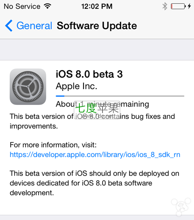Tap the charging lightning bolt icon

click(x=189, y=6)
